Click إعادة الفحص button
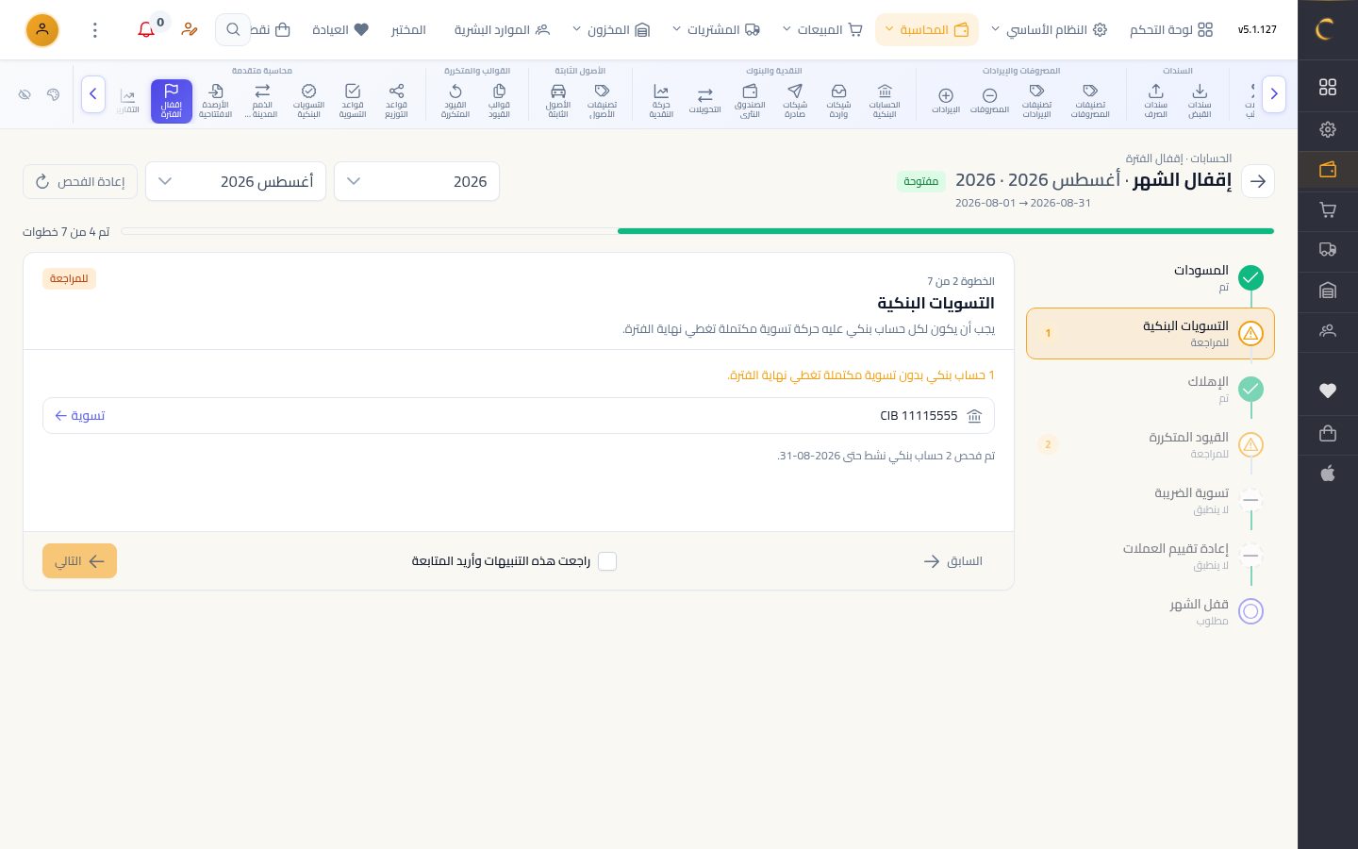1358x849 pixels. click(80, 181)
